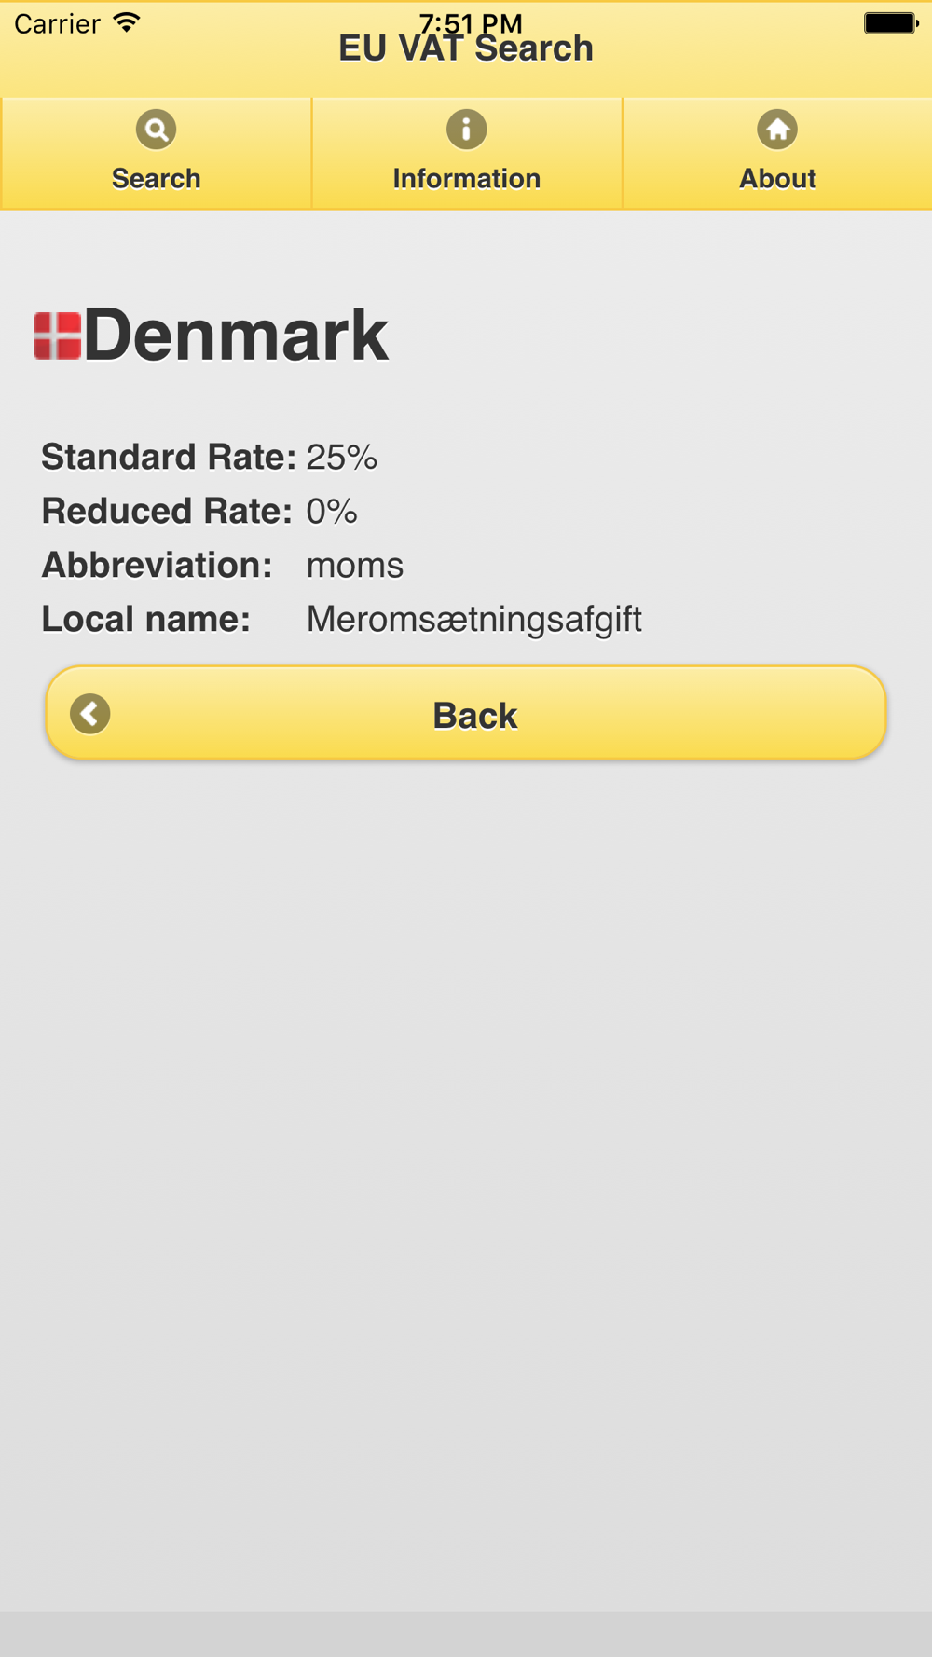This screenshot has width=932, height=1657.
Task: Tap the Denmark country heading
Action: coord(236,335)
